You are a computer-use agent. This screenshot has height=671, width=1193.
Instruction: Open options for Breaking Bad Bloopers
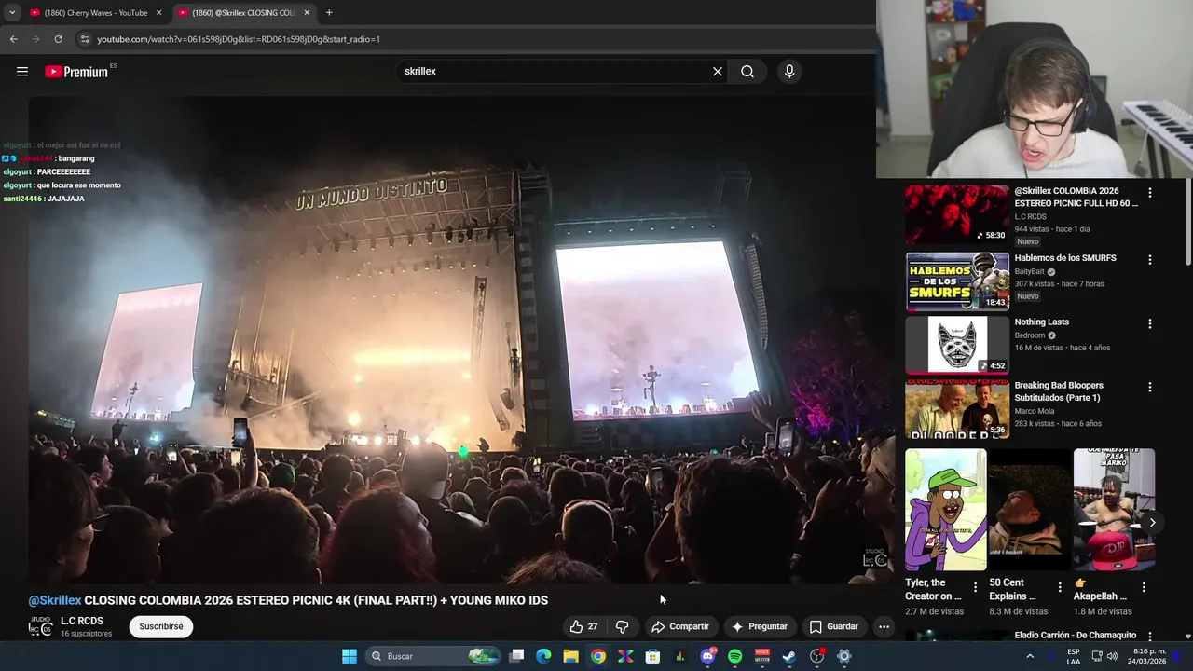[1149, 387]
